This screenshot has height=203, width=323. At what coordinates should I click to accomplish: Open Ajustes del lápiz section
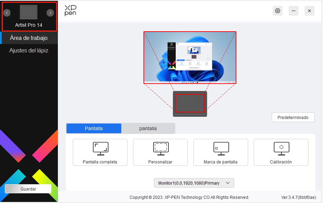tap(29, 51)
